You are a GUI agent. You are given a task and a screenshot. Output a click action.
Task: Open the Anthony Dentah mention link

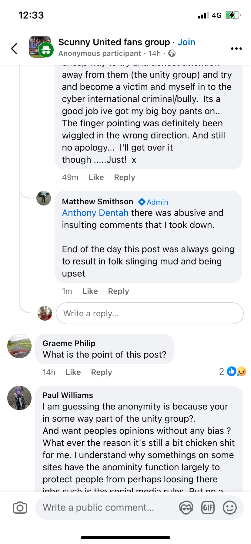point(95,213)
